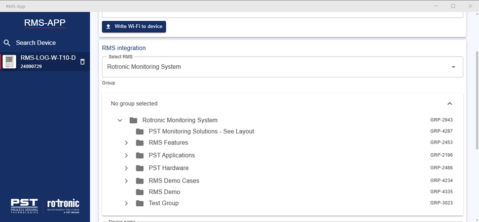Select the Test Group label
The height and width of the screenshot is (222, 479).
click(x=163, y=203)
